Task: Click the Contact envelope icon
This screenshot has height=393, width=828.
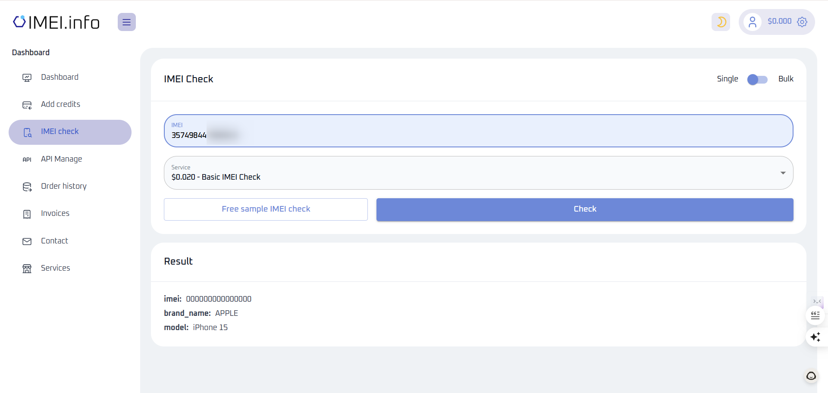Action: (27, 241)
